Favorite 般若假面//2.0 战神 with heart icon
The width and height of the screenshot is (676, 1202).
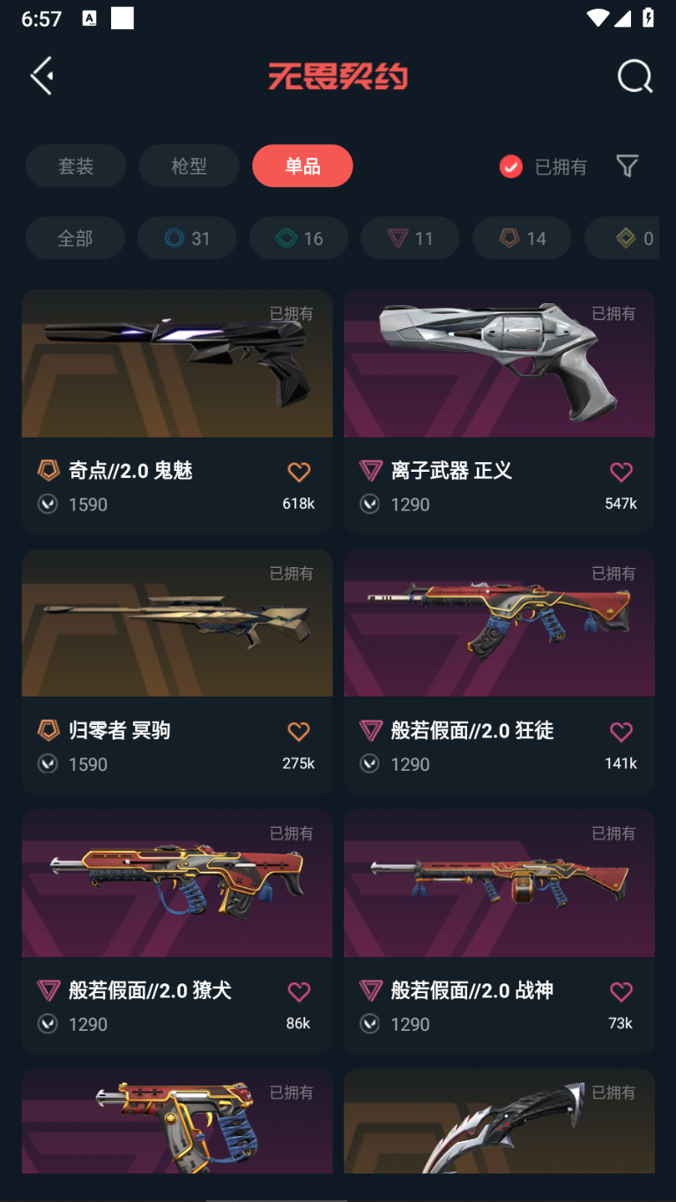coord(621,991)
